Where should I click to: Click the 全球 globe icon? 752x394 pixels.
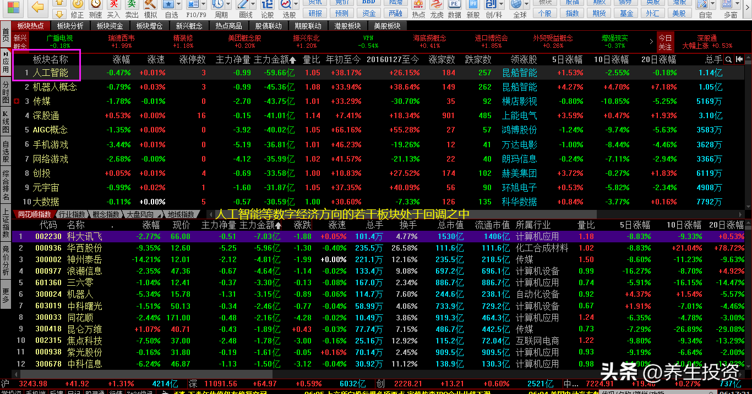517,4
